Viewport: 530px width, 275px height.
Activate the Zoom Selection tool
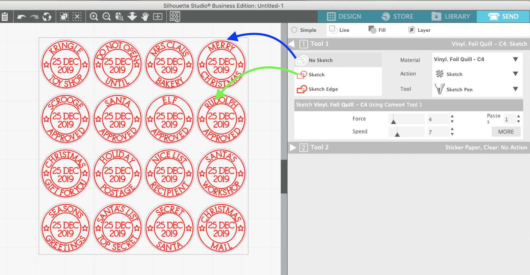tap(119, 17)
